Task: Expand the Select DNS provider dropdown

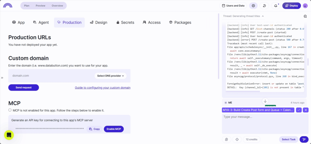Action: pyautogui.click(x=110, y=76)
